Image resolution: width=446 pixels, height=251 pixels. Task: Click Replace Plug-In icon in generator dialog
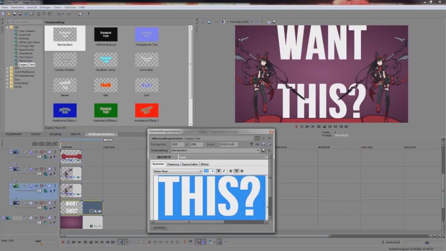[x=257, y=144]
